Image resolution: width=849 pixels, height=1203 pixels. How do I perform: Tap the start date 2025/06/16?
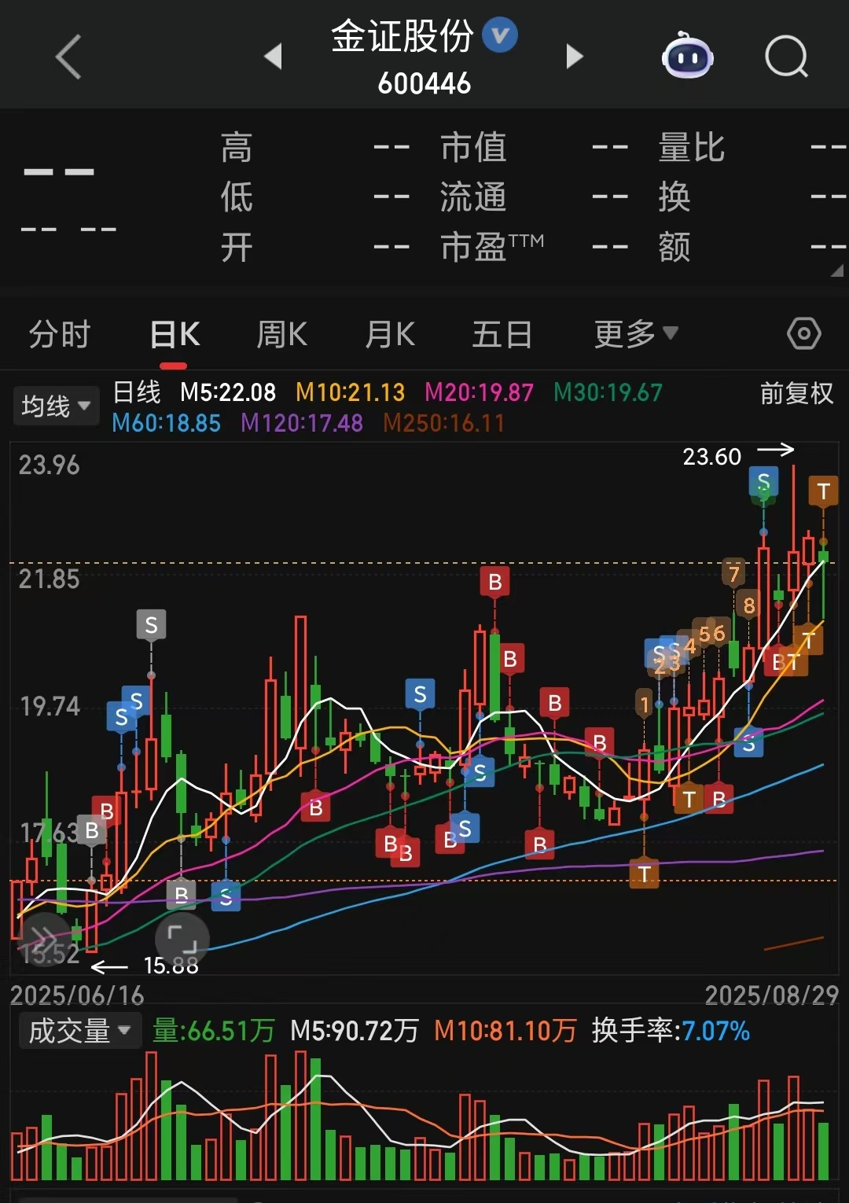pyautogui.click(x=77, y=995)
